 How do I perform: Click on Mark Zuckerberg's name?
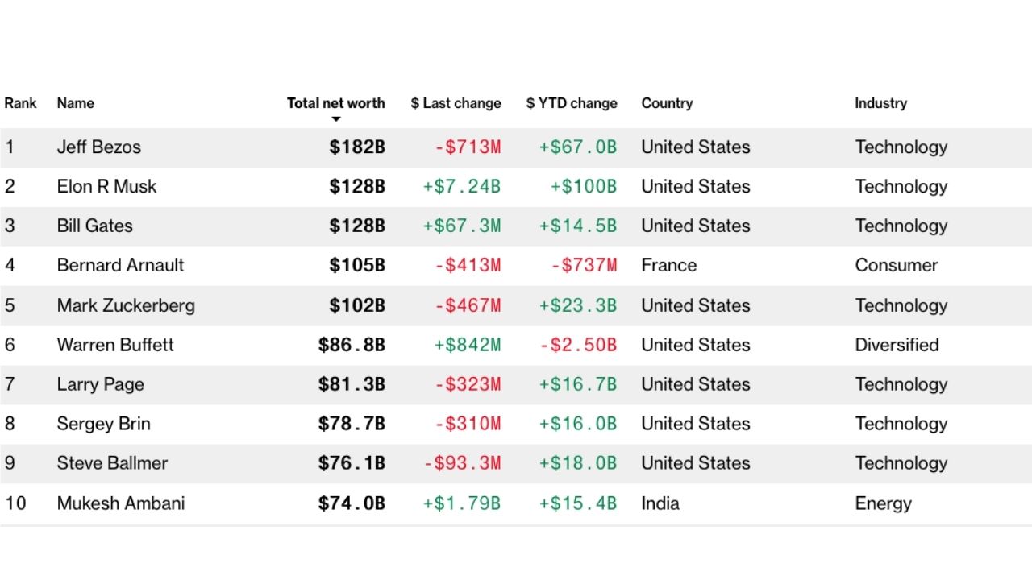pyautogui.click(x=126, y=305)
